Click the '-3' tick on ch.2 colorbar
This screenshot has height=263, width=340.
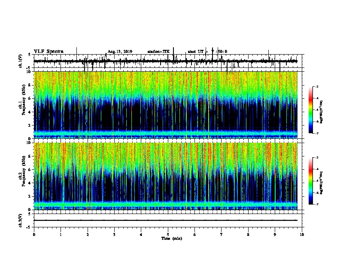point(316,158)
